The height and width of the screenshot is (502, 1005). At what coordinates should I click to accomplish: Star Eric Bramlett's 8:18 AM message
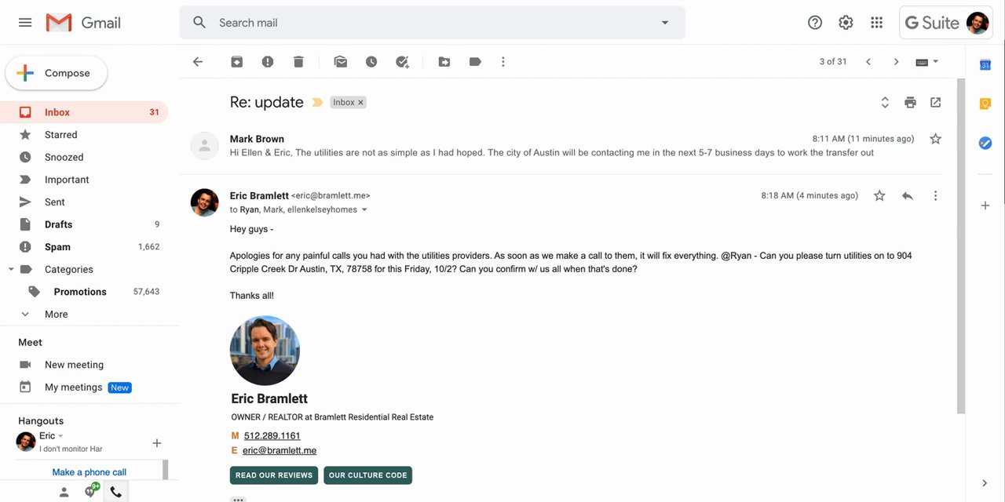click(x=879, y=195)
